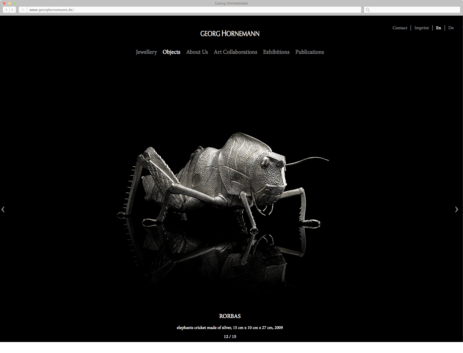Screen dimensions: 463x353
Task: Switch language to English (En)
Action: pos(439,28)
